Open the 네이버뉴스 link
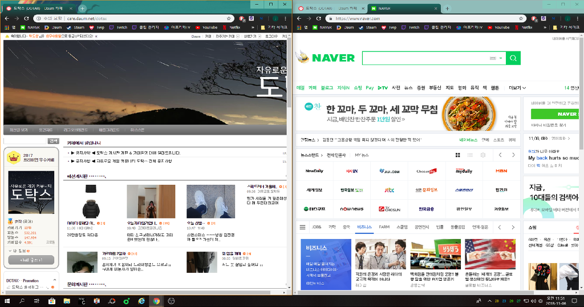Viewport: 584px width, 307px height. pos(468,140)
